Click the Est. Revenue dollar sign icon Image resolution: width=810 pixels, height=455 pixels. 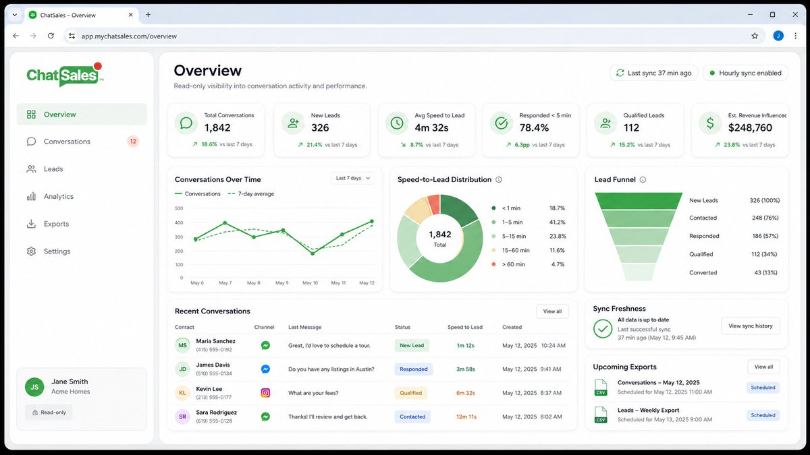[709, 123]
